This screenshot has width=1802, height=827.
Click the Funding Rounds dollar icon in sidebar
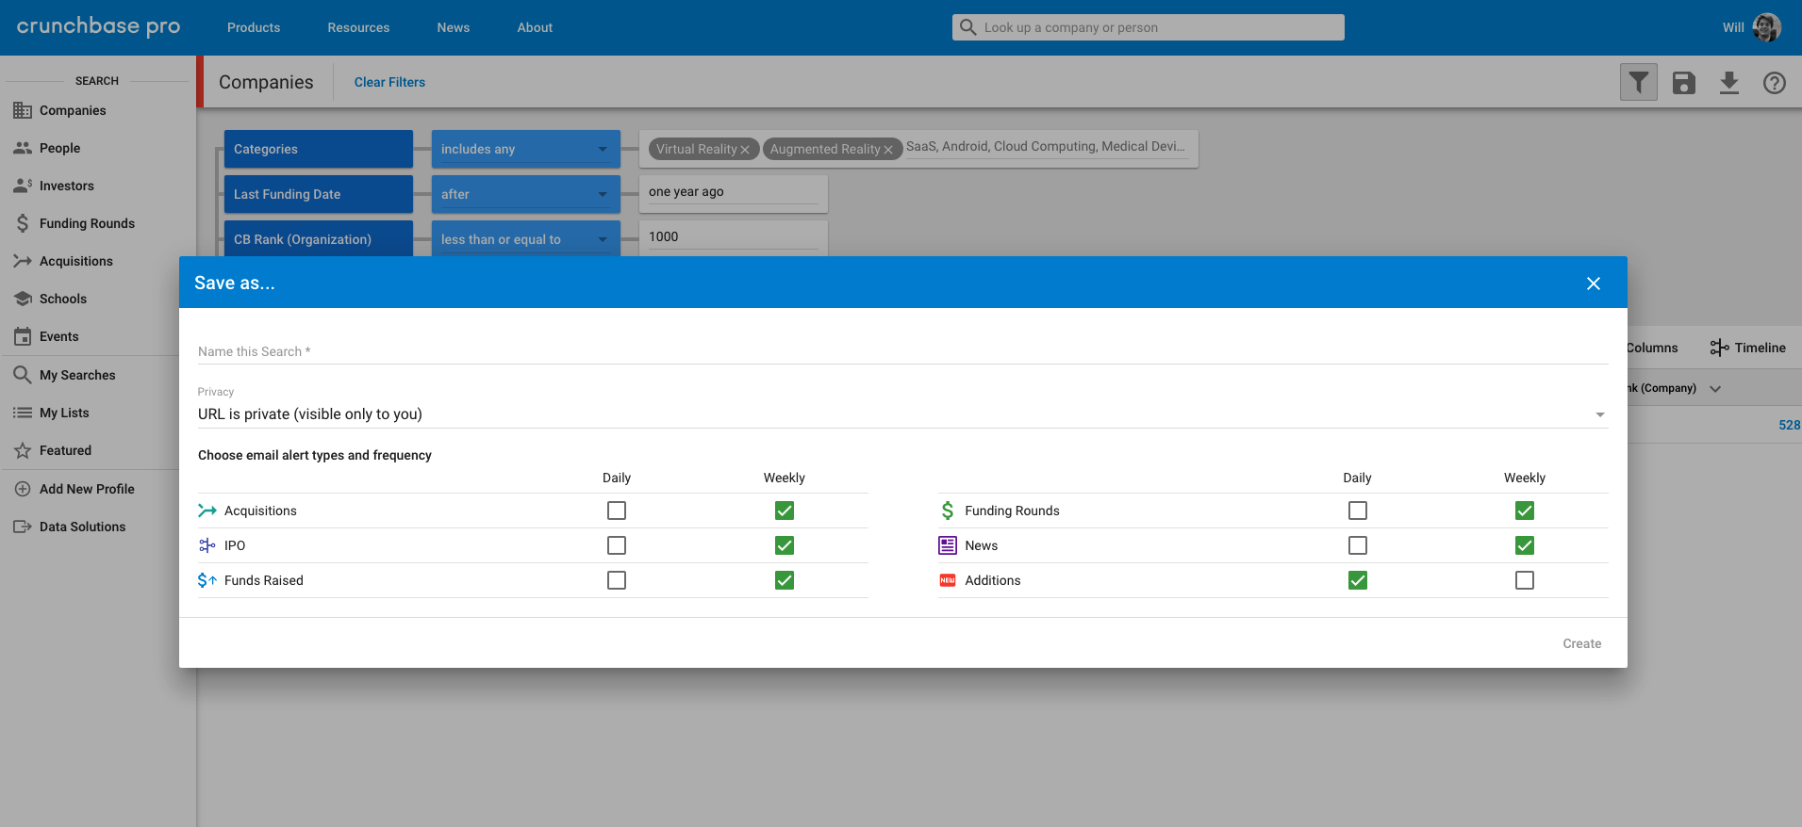pos(23,223)
